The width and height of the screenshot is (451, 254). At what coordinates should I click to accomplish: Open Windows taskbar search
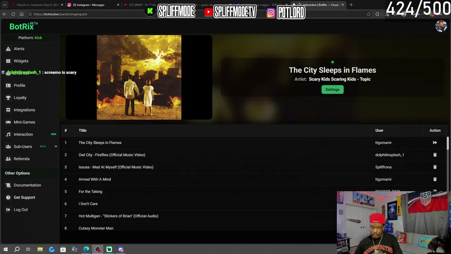pyautogui.click(x=17, y=249)
